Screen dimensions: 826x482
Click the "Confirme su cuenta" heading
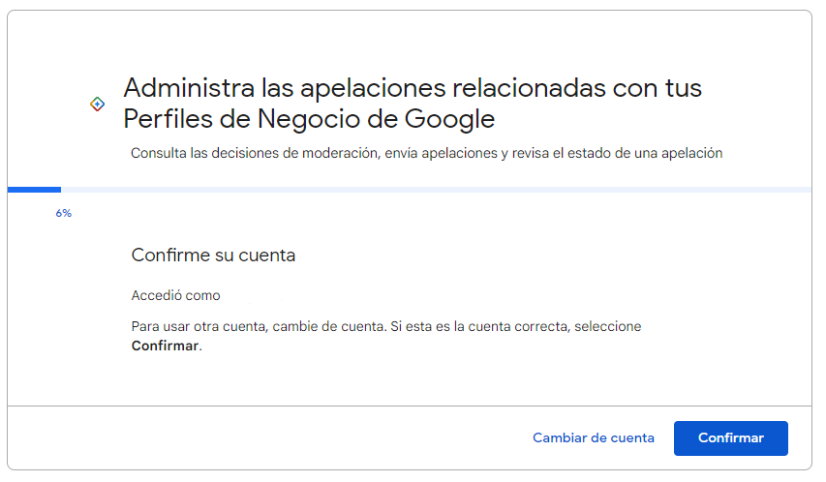(213, 256)
